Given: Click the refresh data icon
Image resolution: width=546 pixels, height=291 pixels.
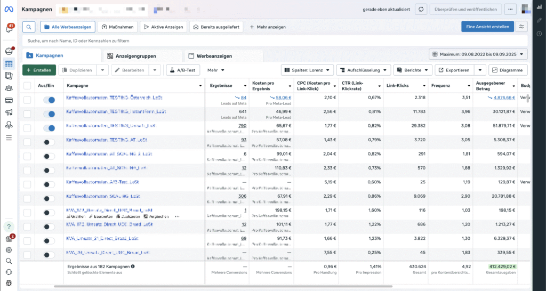Looking at the screenshot, I should [x=421, y=10].
